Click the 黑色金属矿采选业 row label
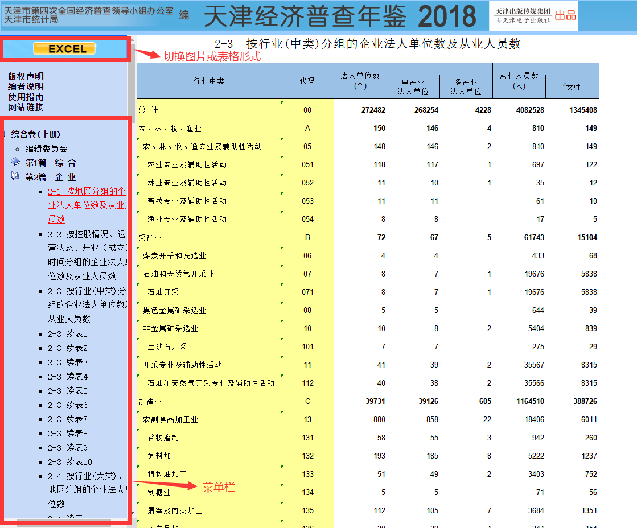 pyautogui.click(x=174, y=310)
